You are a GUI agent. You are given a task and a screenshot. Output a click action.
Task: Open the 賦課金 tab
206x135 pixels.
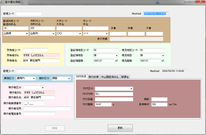point(125,77)
